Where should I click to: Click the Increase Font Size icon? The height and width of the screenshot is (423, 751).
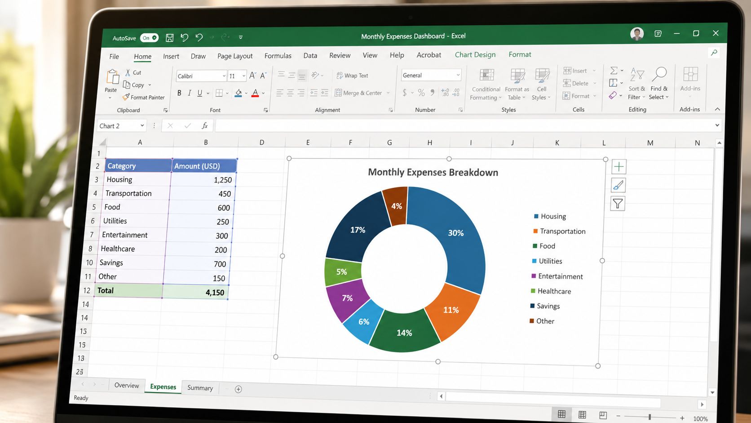click(252, 76)
